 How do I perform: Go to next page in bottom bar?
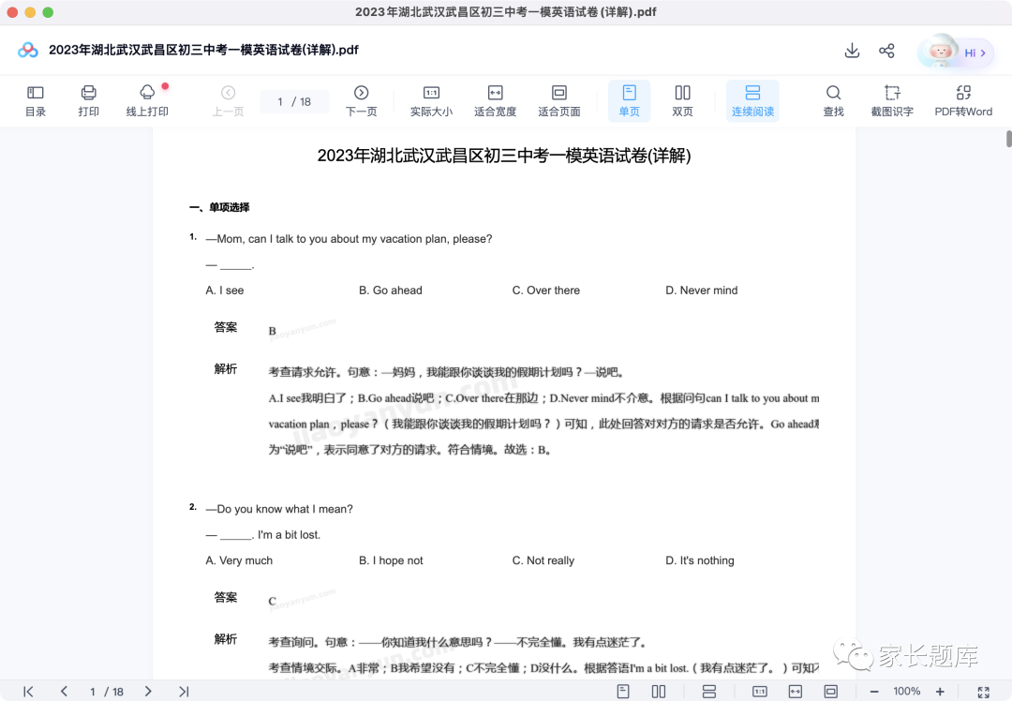[148, 692]
